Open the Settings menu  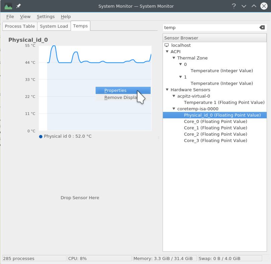[x=46, y=17]
